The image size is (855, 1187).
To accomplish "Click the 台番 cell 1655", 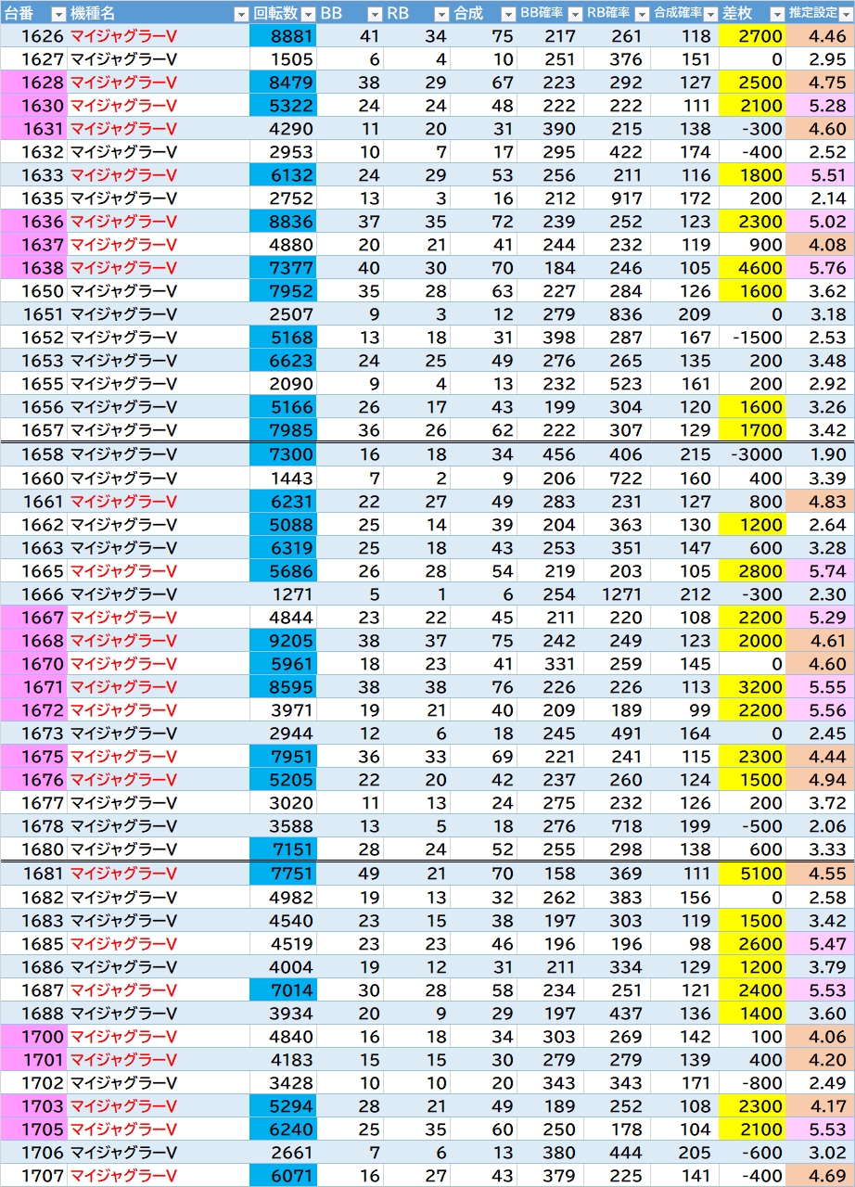I will click(33, 384).
